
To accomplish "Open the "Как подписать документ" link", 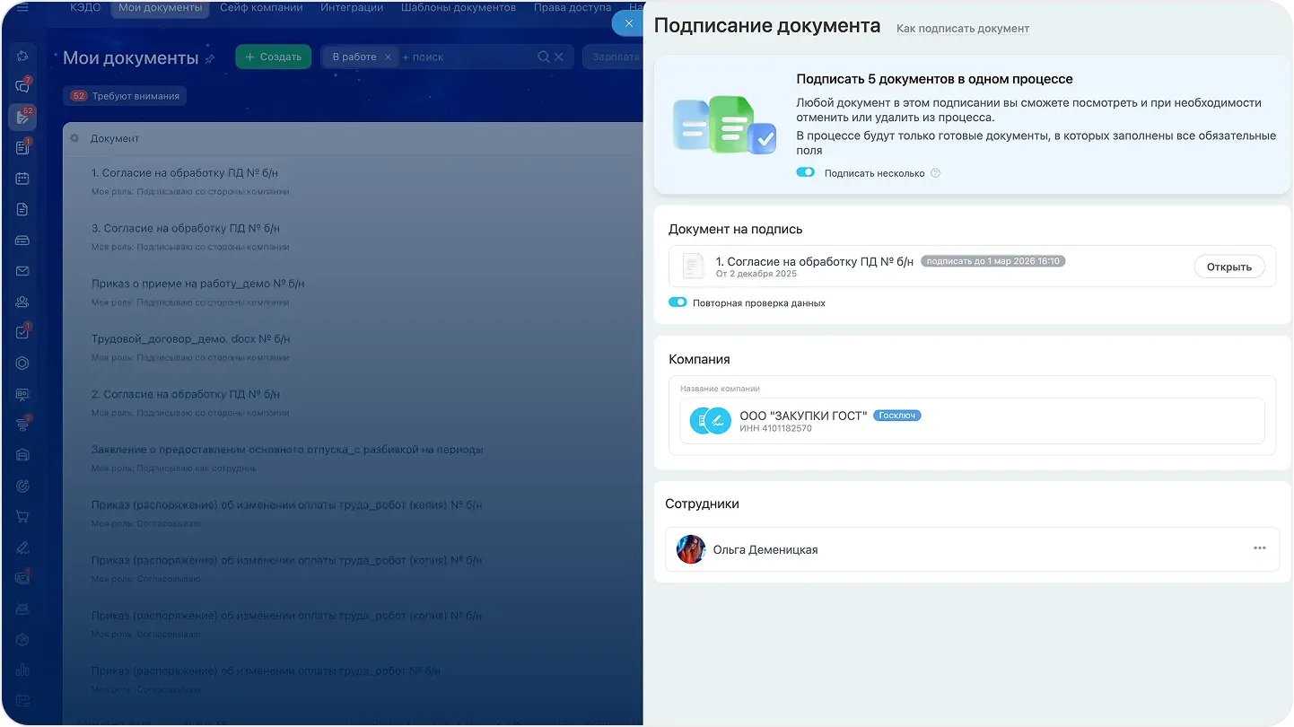I will [x=962, y=29].
